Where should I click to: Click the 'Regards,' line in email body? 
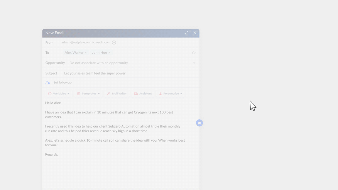click(x=52, y=155)
